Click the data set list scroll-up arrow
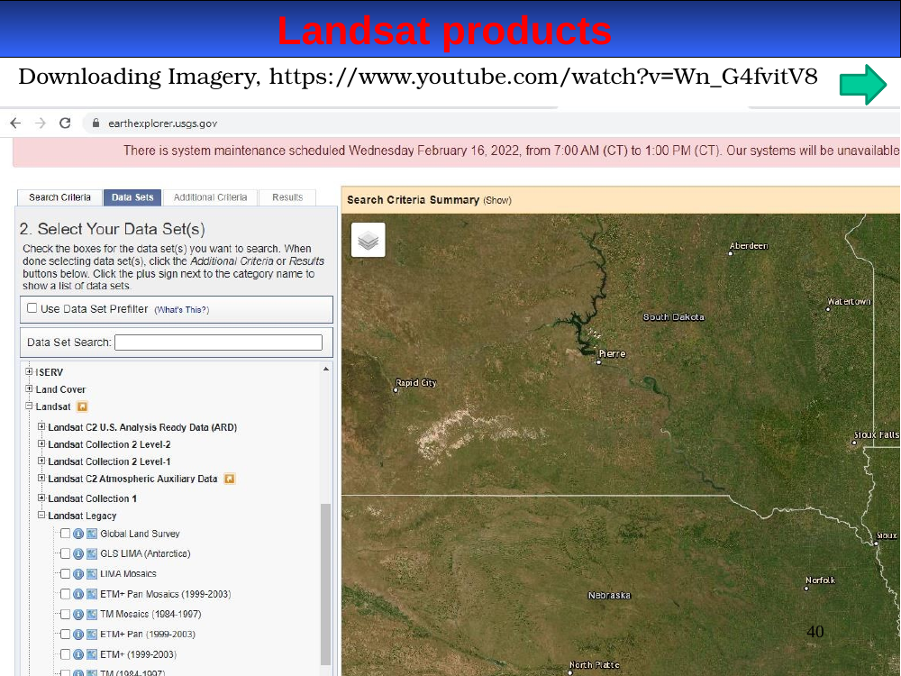Viewport: 901px width, 676px height. 326,369
